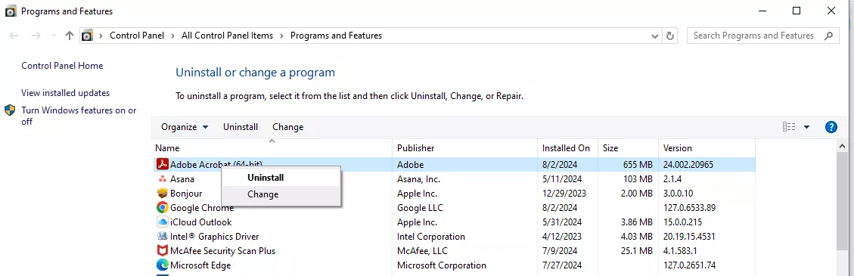Open View installed updates link

[65, 92]
